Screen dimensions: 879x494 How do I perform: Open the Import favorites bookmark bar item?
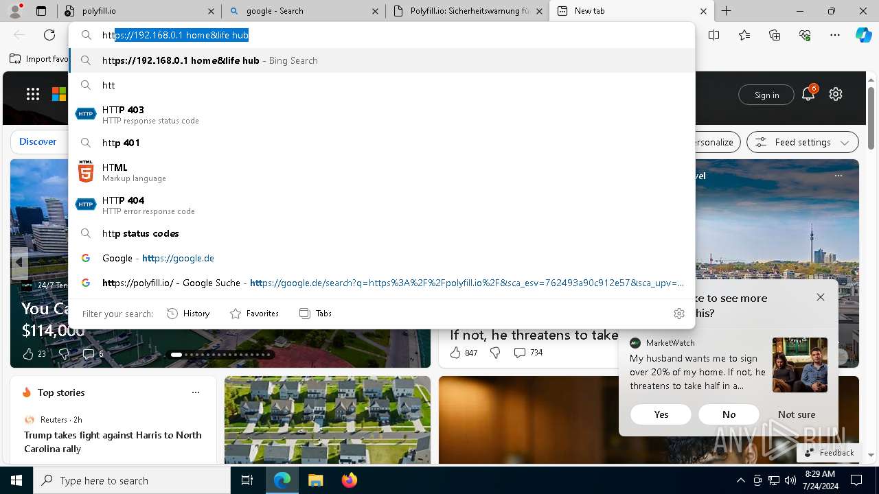[39, 59]
